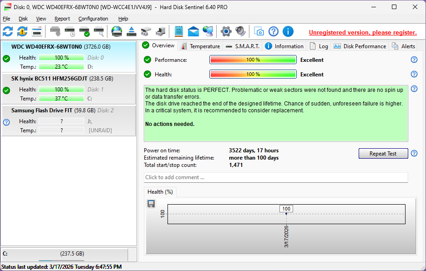Click the 3/17/2026 date label on graph
The height and width of the screenshot is (271, 426).
click(x=286, y=236)
